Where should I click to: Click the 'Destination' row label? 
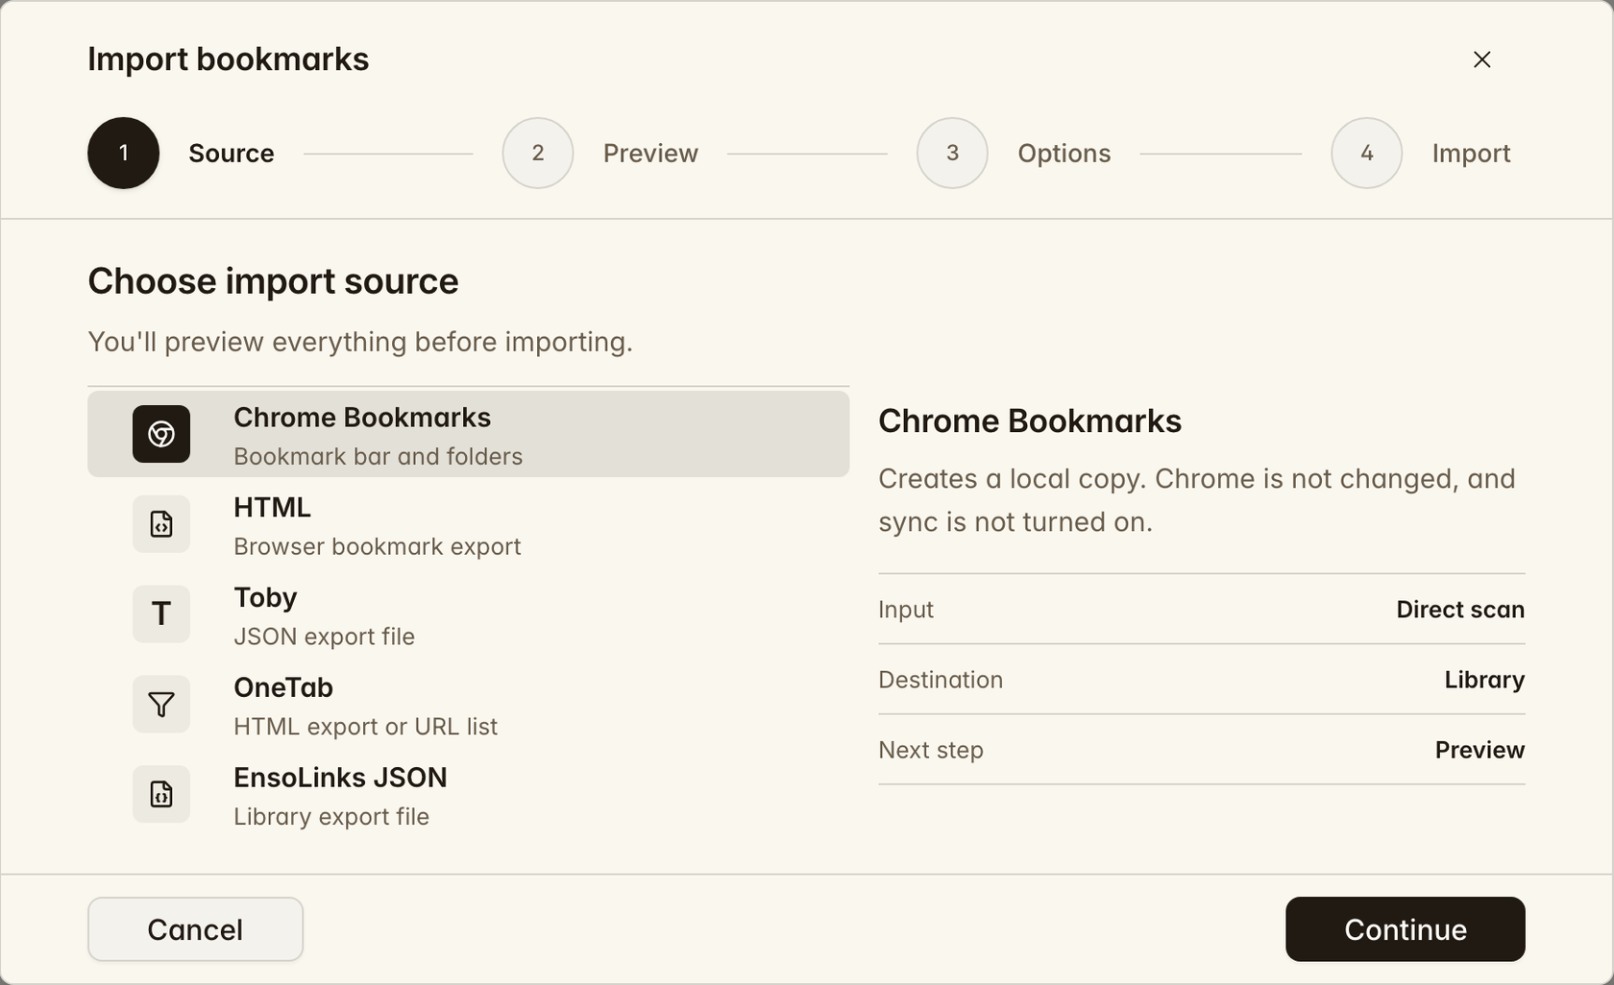[x=941, y=680]
